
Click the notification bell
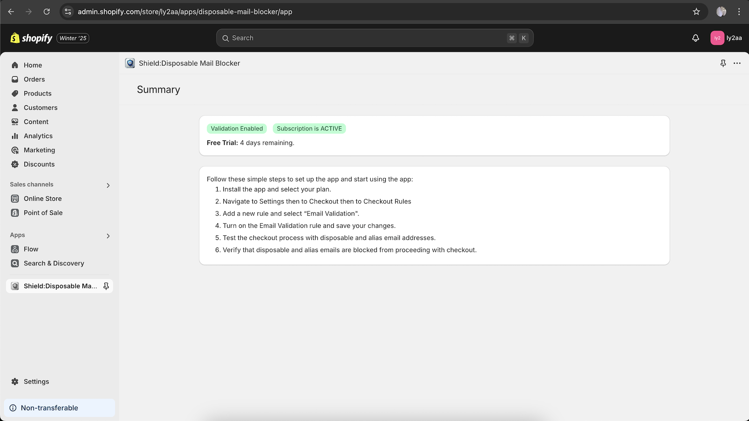(697, 38)
